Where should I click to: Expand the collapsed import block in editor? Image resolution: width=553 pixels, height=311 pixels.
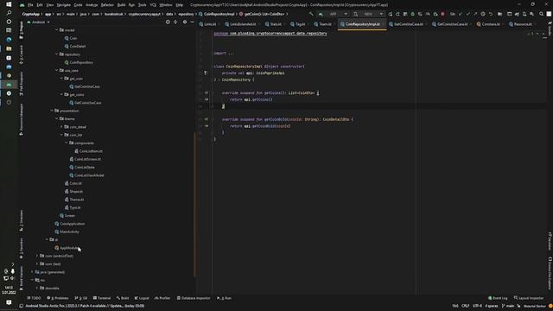coord(231,54)
